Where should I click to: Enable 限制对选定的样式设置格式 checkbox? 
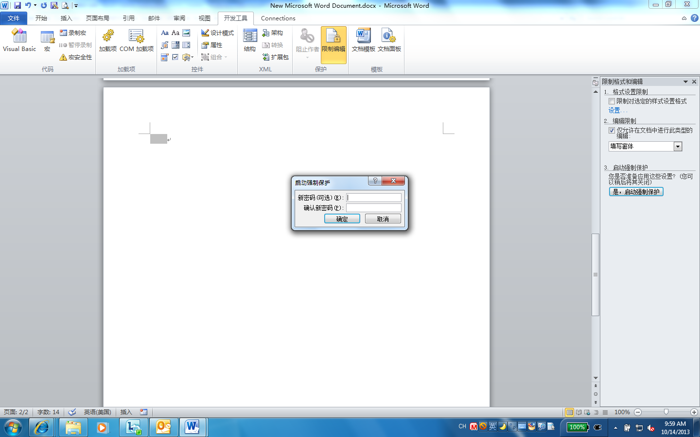pos(612,101)
